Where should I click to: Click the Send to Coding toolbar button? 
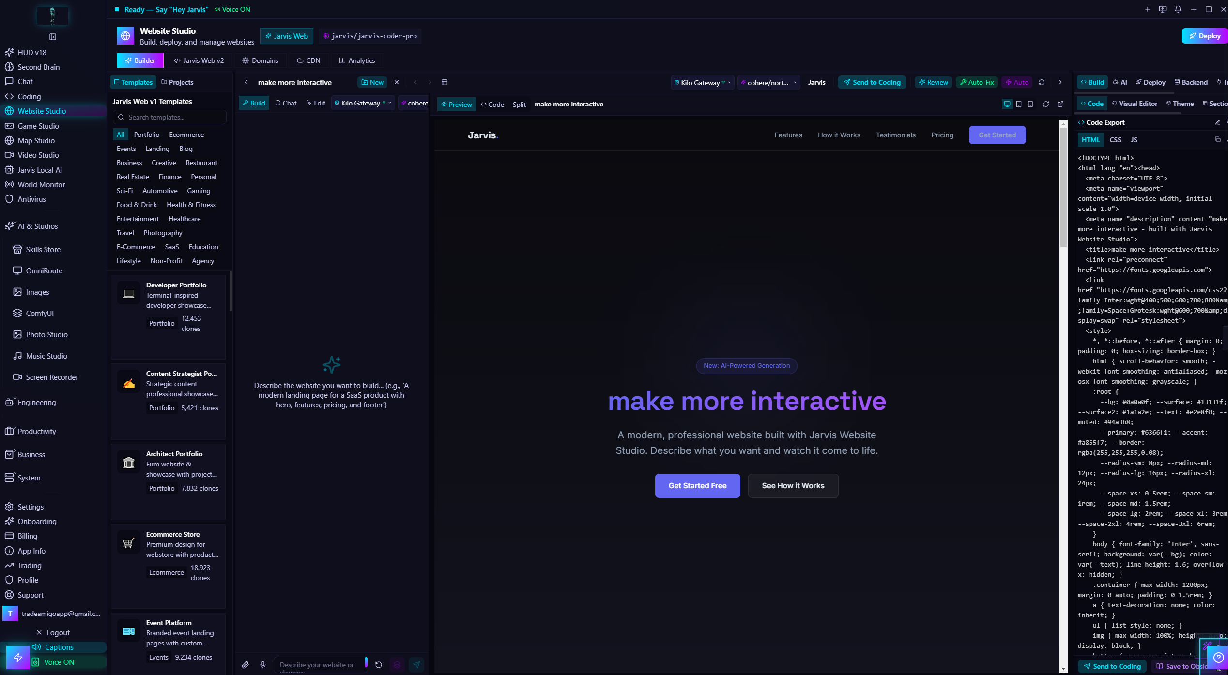[x=872, y=82]
